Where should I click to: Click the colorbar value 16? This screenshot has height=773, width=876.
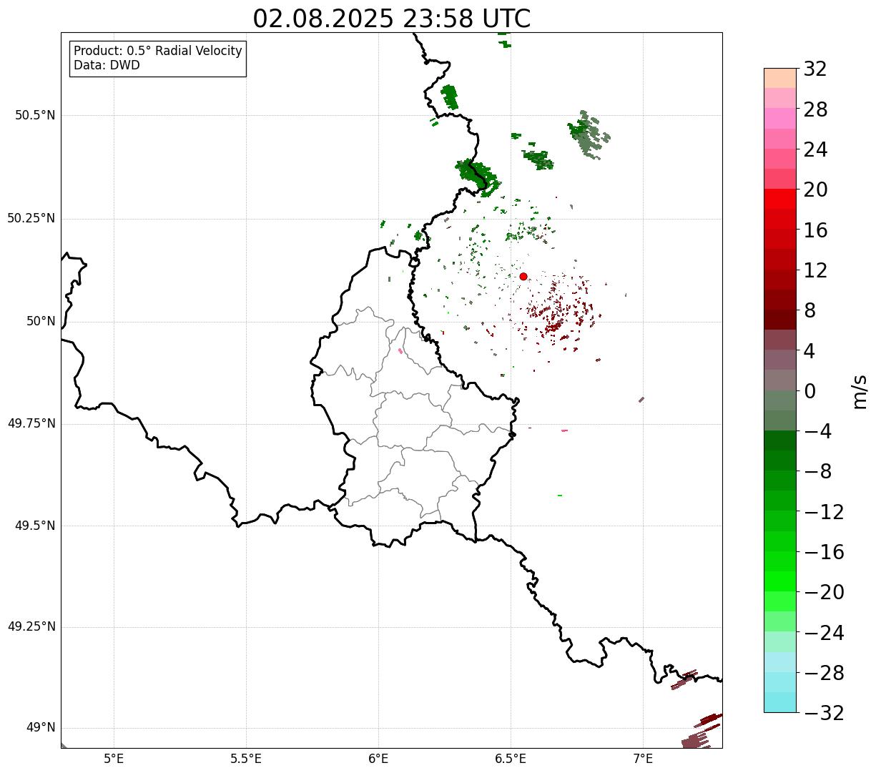point(815,230)
